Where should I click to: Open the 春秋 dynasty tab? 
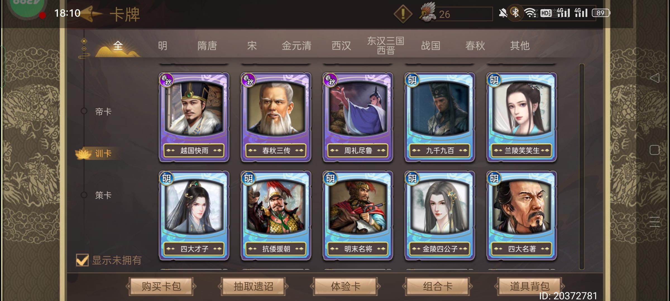pyautogui.click(x=475, y=45)
